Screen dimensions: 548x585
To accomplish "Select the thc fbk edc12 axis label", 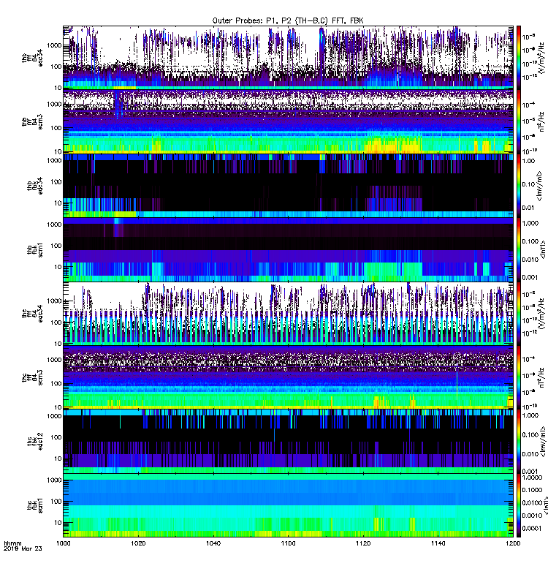I will (34, 441).
